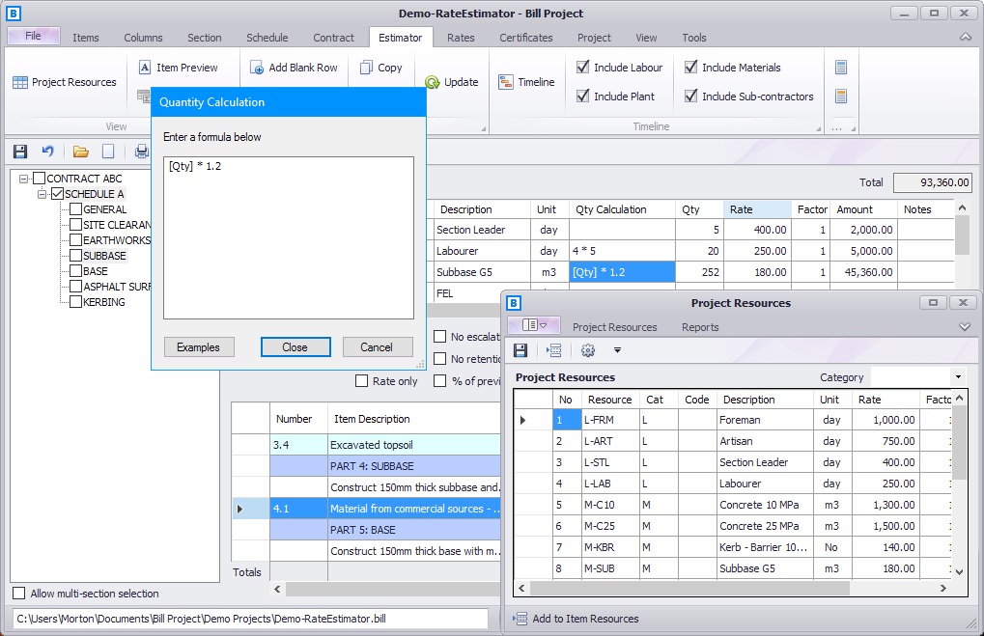Click the Print icon in toolbar
Screen dimensions: 984x636
pyautogui.click(x=142, y=152)
